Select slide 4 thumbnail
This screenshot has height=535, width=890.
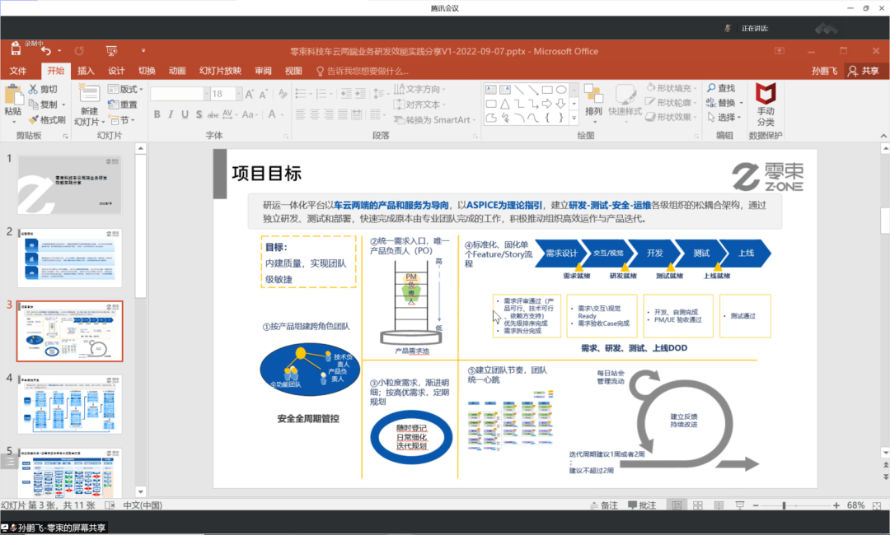[70, 404]
